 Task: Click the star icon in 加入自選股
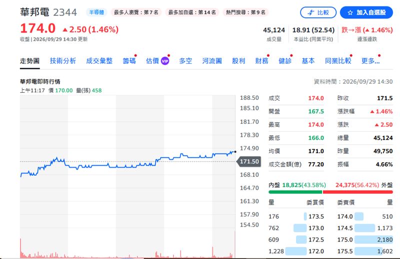coord(350,12)
